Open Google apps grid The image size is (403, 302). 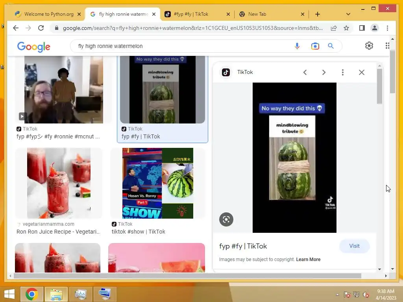click(387, 46)
